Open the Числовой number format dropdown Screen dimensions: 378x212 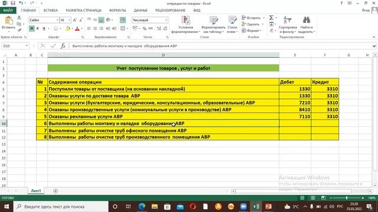click(166, 20)
